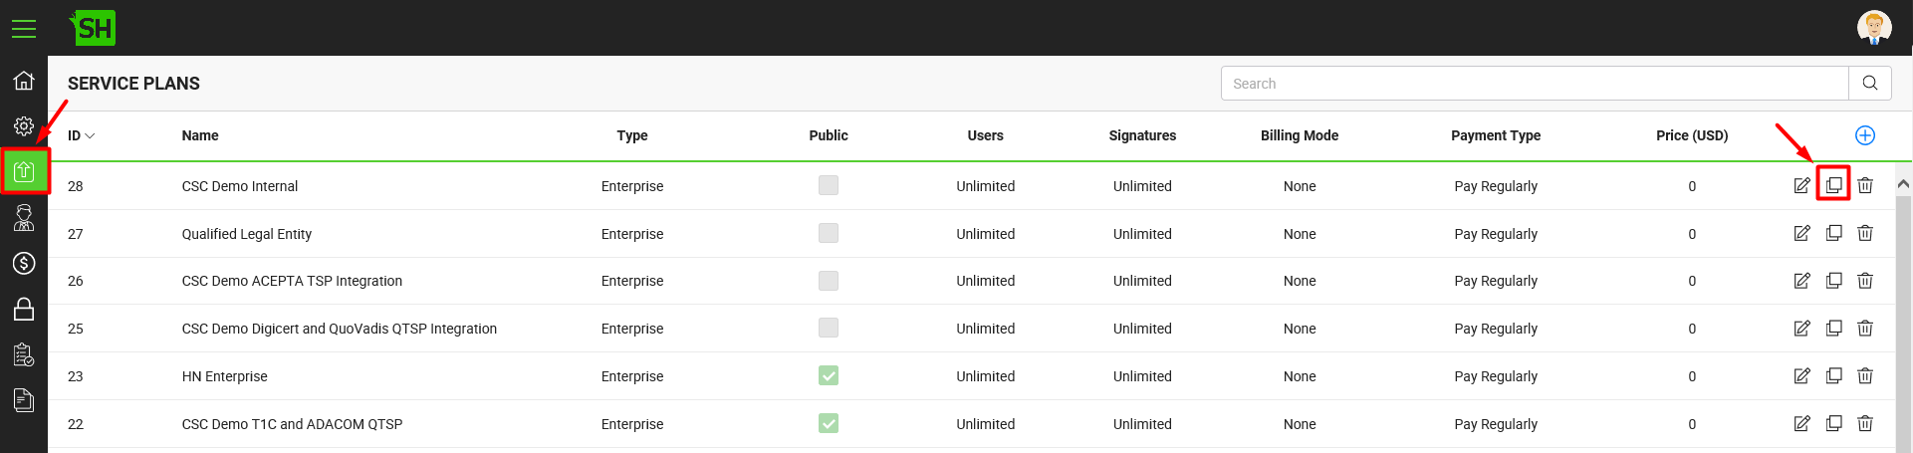Viewport: 1913px width, 453px height.
Task: Uncheck Public checkbox for HN Enterprise
Action: pos(829,375)
